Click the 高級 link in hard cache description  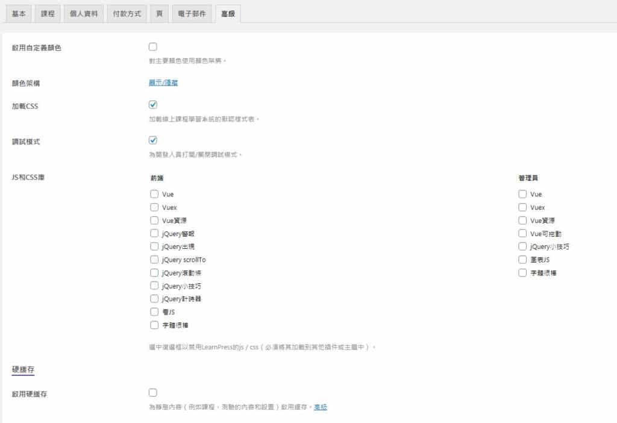tap(321, 407)
